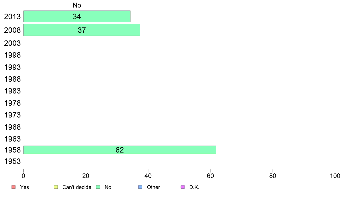This screenshot has width=343, height=213.
Task: Click the blue Other legend swatch
Action: 140,187
